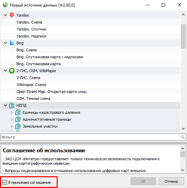187x188 pixels.
Task: Click the blue Bing logo icon
Action: coord(12,43)
